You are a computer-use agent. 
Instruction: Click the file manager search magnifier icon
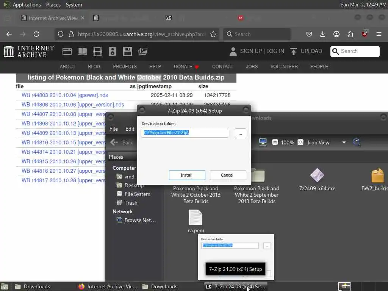point(357,142)
